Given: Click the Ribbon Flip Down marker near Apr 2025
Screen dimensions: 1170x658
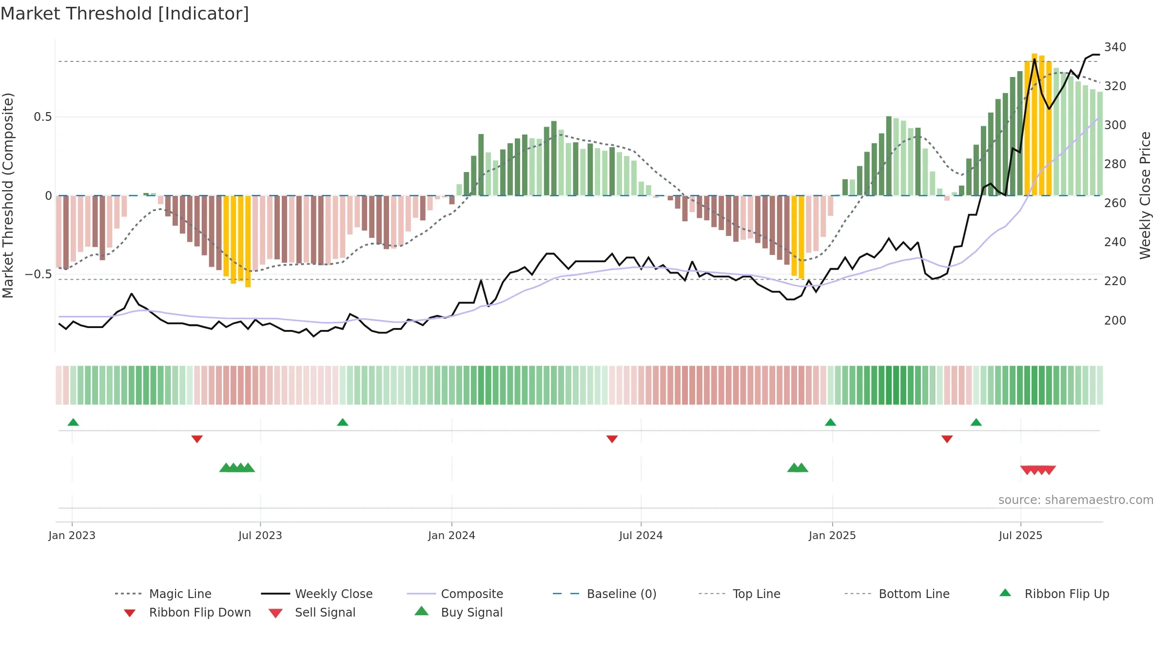Looking at the screenshot, I should point(947,439).
